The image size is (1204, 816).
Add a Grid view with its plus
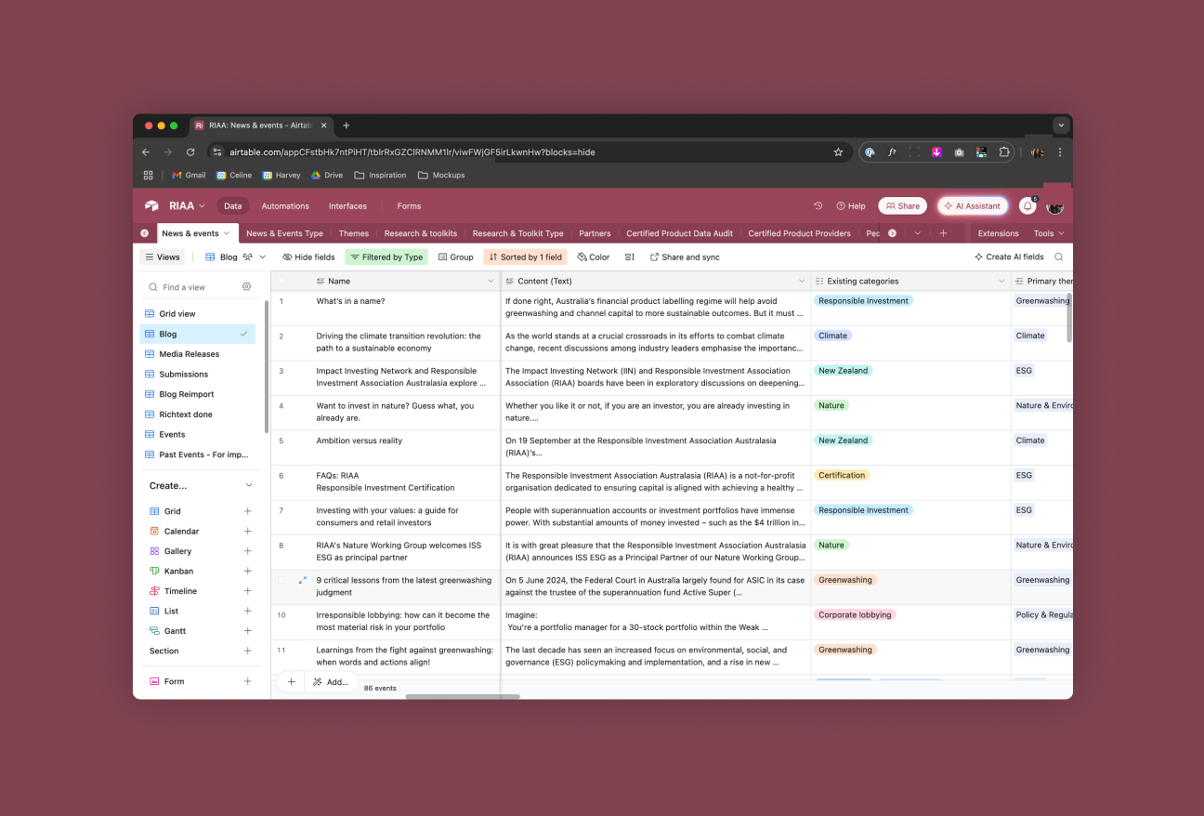[247, 511]
